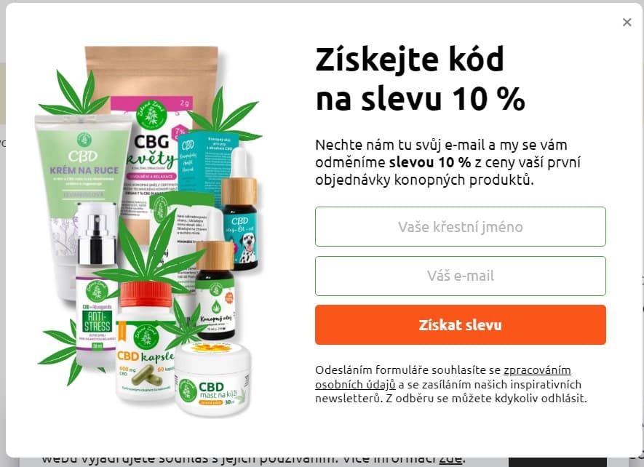The width and height of the screenshot is (644, 467).
Task: Click the newsletter consent paragraph
Action: [x=451, y=384]
